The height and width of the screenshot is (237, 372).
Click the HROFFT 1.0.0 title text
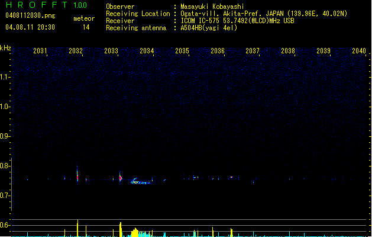point(47,5)
